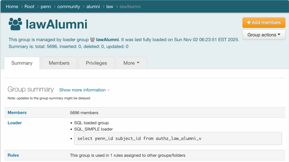Viewport: 289px width, 162px height.
Task: Click the SQL query code box
Action: [178, 138]
